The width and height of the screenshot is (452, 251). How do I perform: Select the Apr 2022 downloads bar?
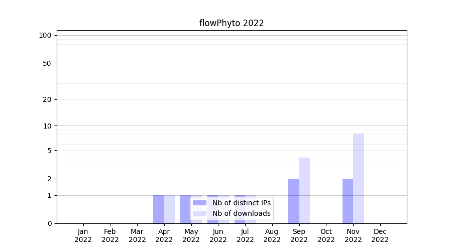pyautogui.click(x=170, y=209)
